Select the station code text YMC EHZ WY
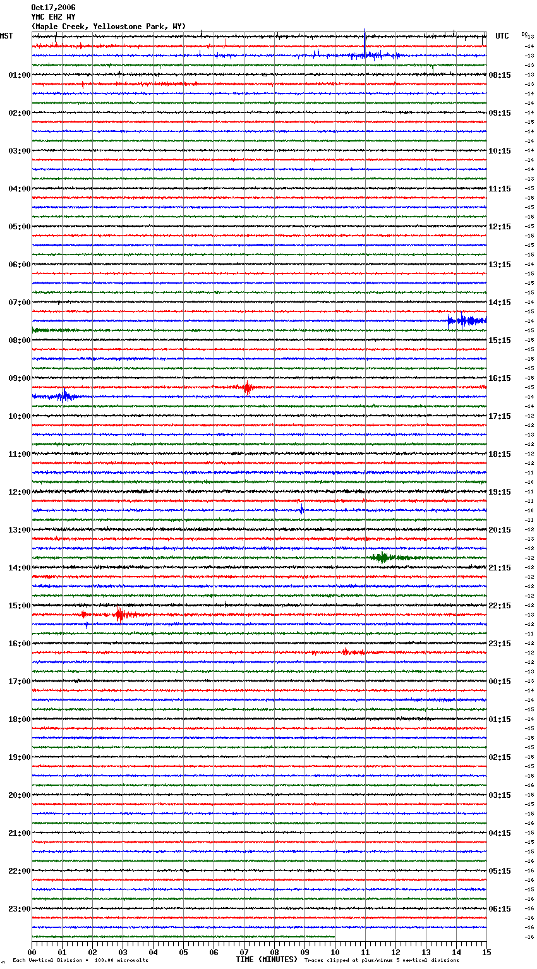This screenshot has height=969, width=537. [53, 17]
